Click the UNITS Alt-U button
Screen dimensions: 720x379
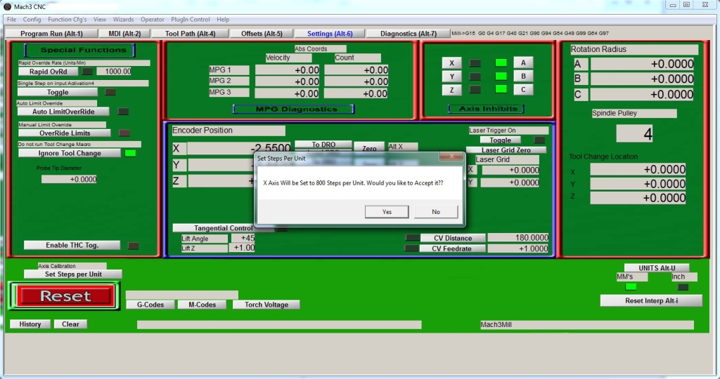(657, 268)
